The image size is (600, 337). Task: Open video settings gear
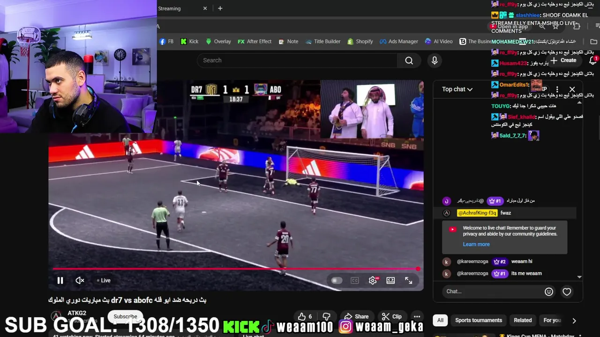(x=373, y=280)
